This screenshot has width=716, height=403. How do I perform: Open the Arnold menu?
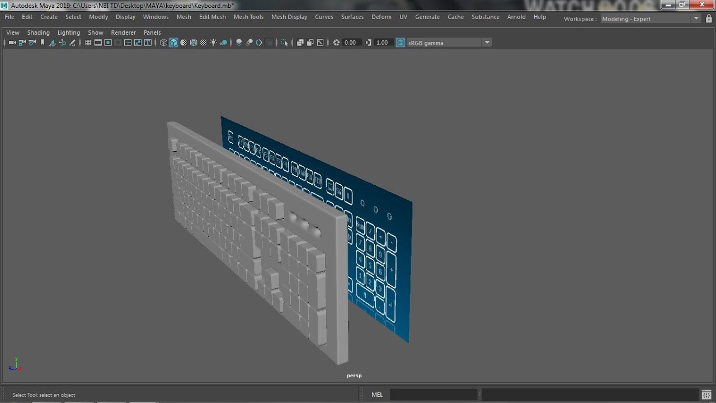click(516, 17)
